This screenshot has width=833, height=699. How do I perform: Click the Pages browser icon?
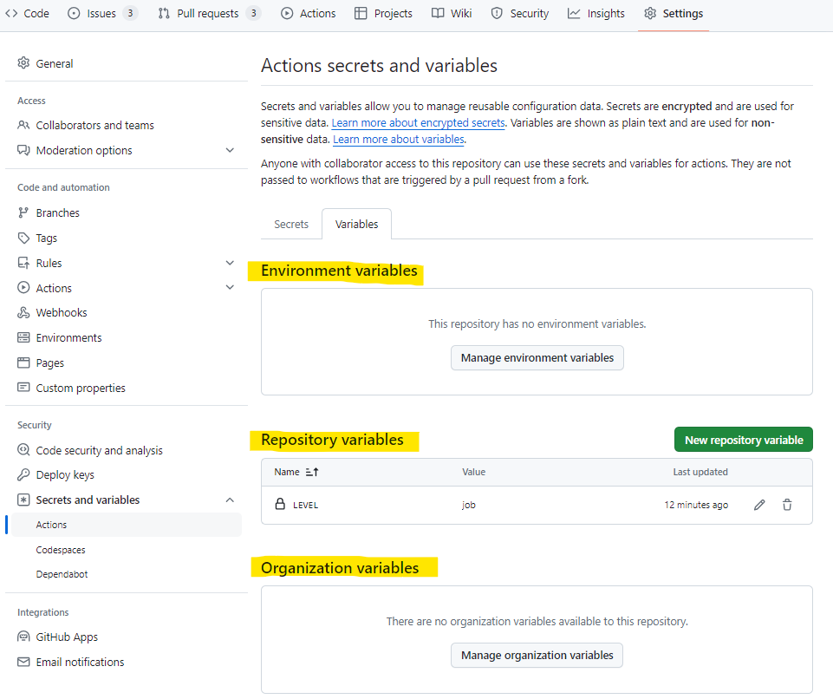23,363
